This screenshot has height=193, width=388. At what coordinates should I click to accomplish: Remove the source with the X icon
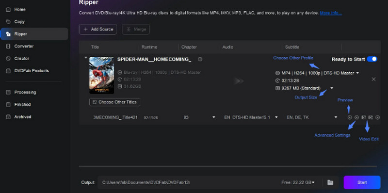click(x=373, y=79)
